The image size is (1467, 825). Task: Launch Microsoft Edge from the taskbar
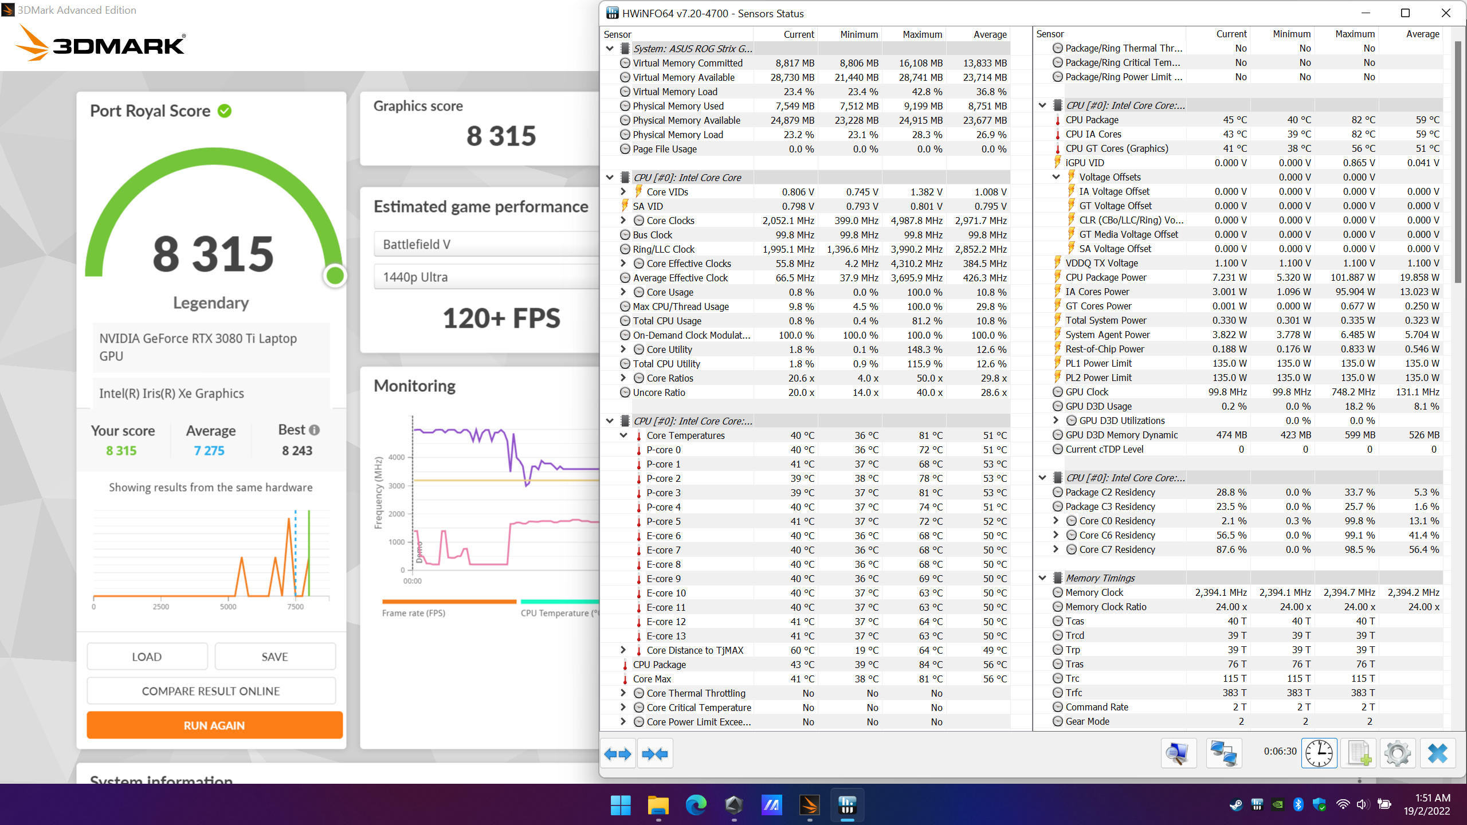[x=696, y=805]
